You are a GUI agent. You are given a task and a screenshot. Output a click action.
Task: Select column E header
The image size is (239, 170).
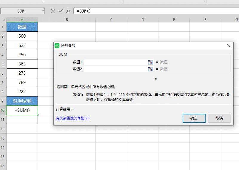click(x=174, y=19)
